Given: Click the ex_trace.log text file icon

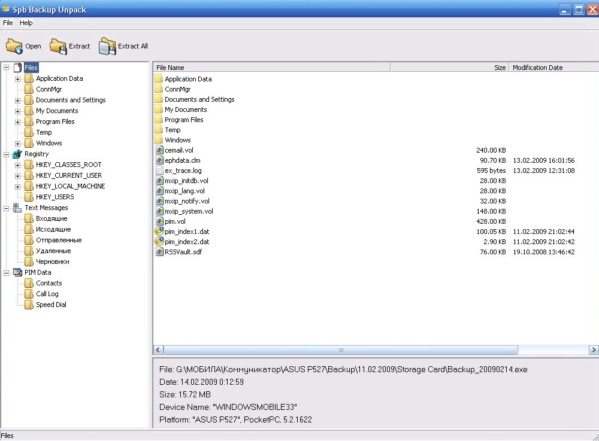Looking at the screenshot, I should point(160,171).
